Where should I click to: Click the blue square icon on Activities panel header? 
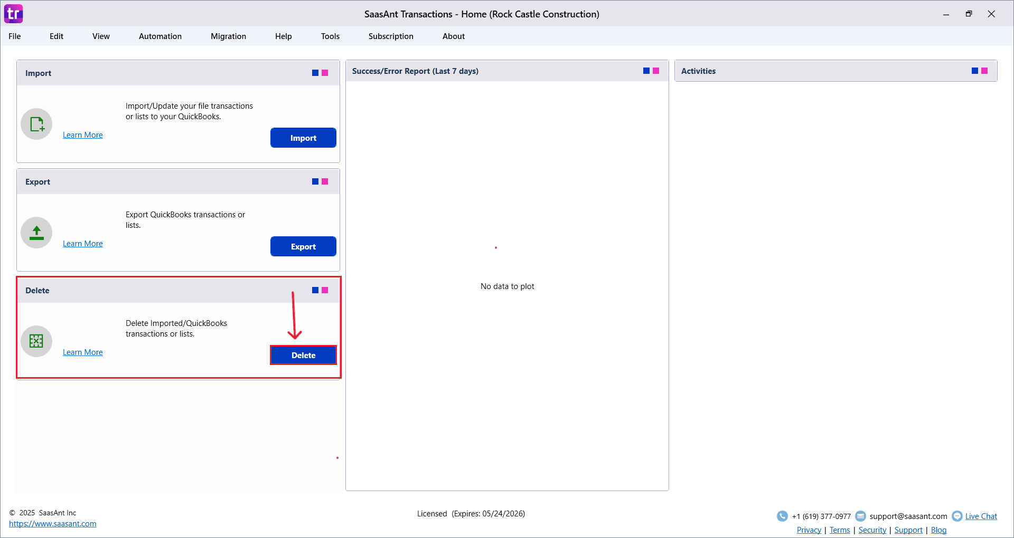pos(974,70)
